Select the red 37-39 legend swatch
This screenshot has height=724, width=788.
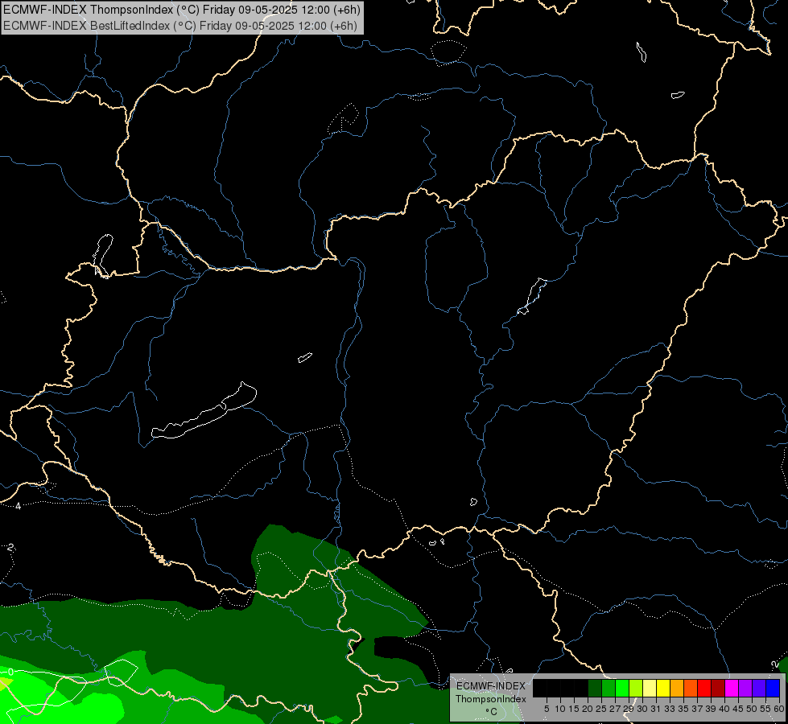tap(704, 688)
